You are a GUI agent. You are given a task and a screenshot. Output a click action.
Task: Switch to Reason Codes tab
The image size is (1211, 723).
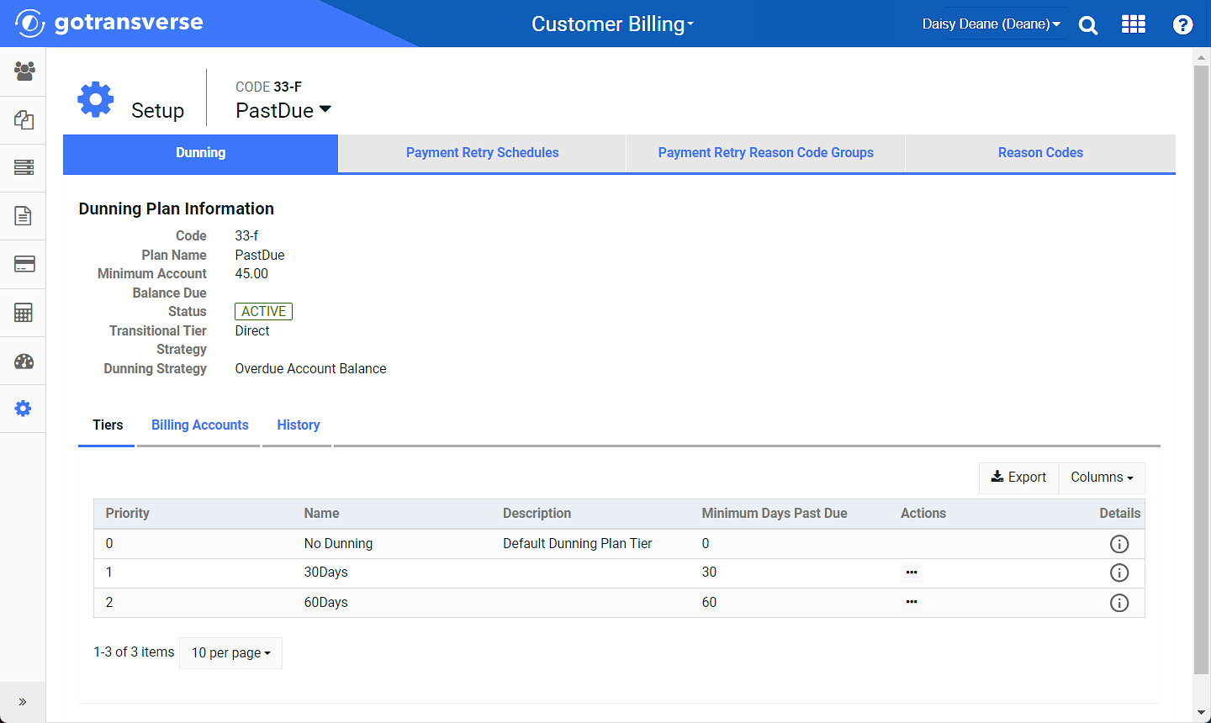click(x=1040, y=153)
